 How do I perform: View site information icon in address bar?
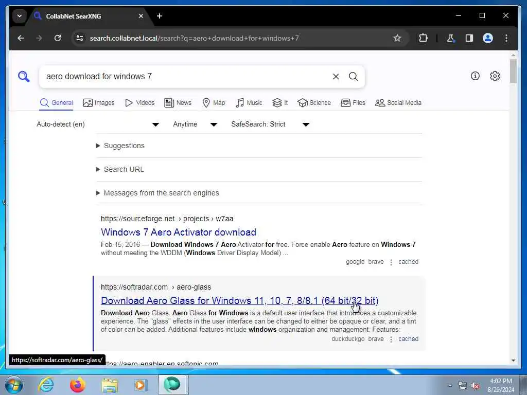(x=80, y=38)
